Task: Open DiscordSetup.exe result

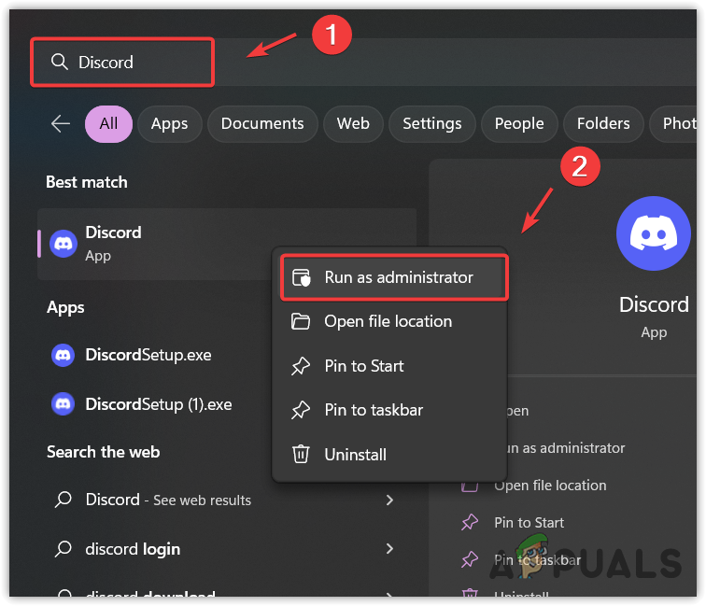Action: pos(148,355)
